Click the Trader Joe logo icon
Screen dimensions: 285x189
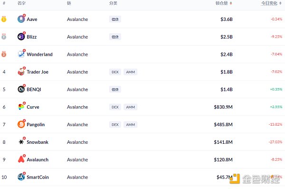pos(21,72)
